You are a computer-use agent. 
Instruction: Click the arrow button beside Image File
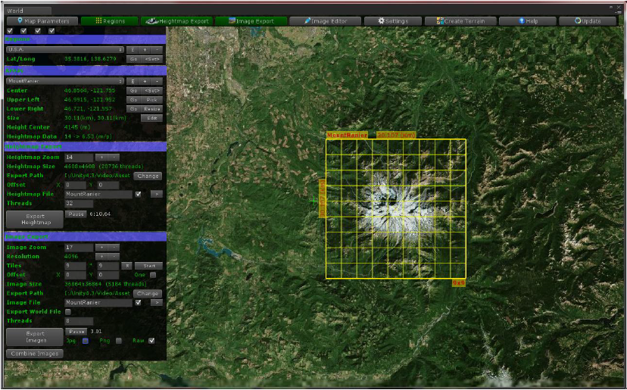pos(157,303)
